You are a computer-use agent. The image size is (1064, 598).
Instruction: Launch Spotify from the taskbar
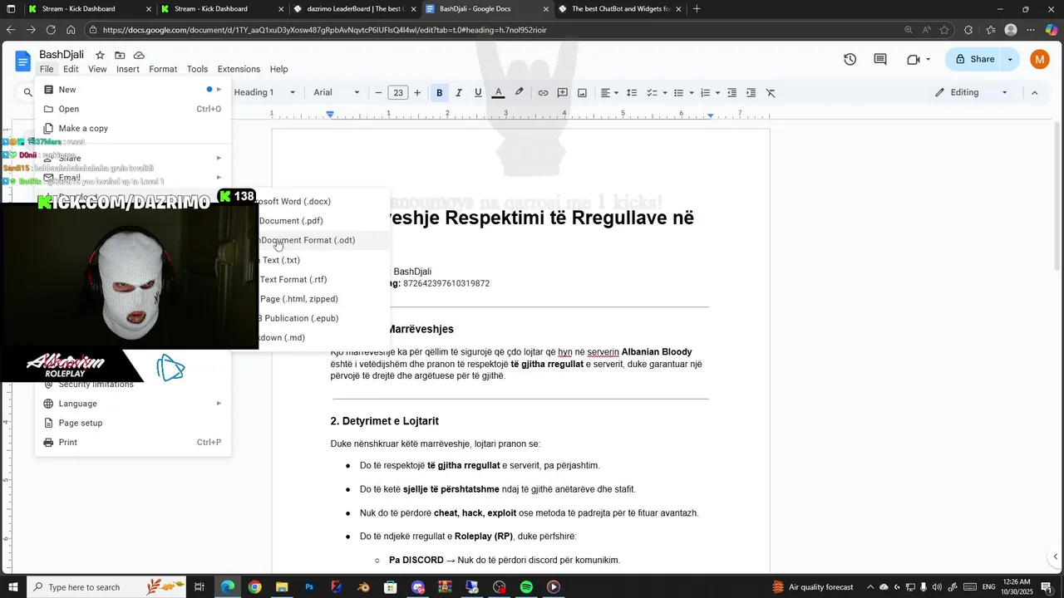526,587
